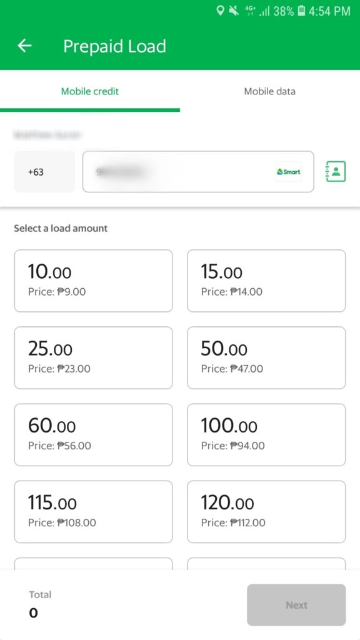Select the 60.00 load option
This screenshot has height=640, width=360.
(94, 435)
